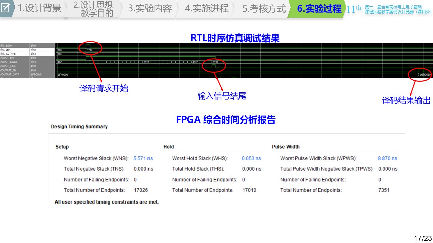Open the 1.设计背景 section tab
Screen dimensions: 433x243
pos(39,8)
